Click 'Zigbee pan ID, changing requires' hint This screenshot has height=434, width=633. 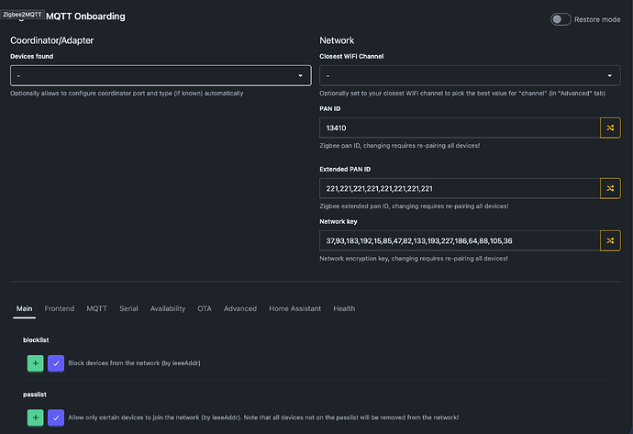point(400,145)
